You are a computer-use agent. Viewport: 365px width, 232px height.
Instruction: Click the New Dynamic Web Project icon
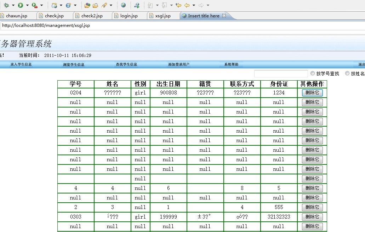pos(54,5)
